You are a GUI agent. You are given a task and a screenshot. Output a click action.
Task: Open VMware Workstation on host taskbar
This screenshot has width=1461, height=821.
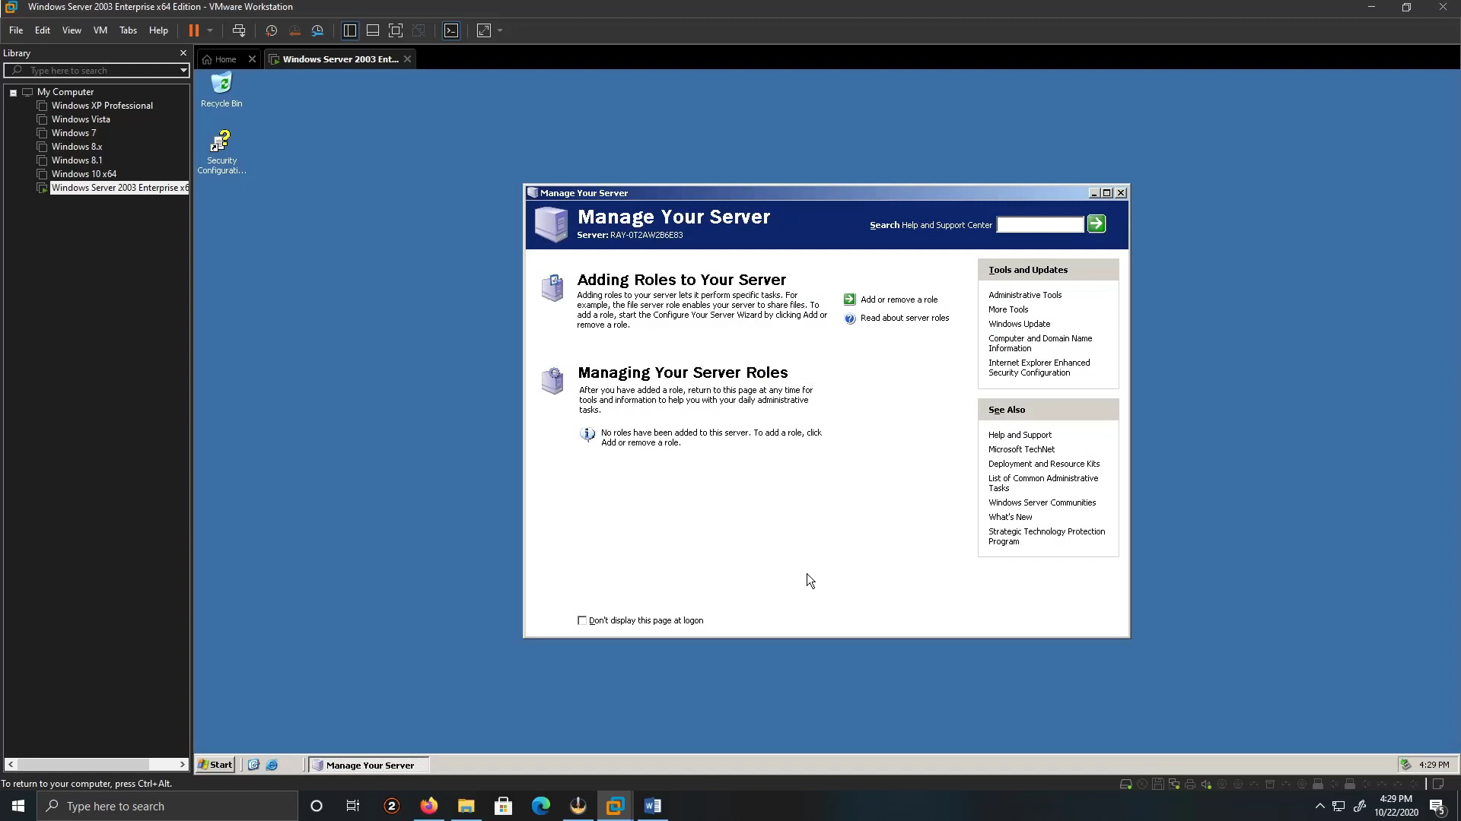pyautogui.click(x=615, y=806)
